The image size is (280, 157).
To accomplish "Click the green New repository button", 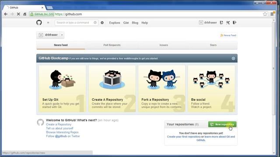I will (x=222, y=124).
